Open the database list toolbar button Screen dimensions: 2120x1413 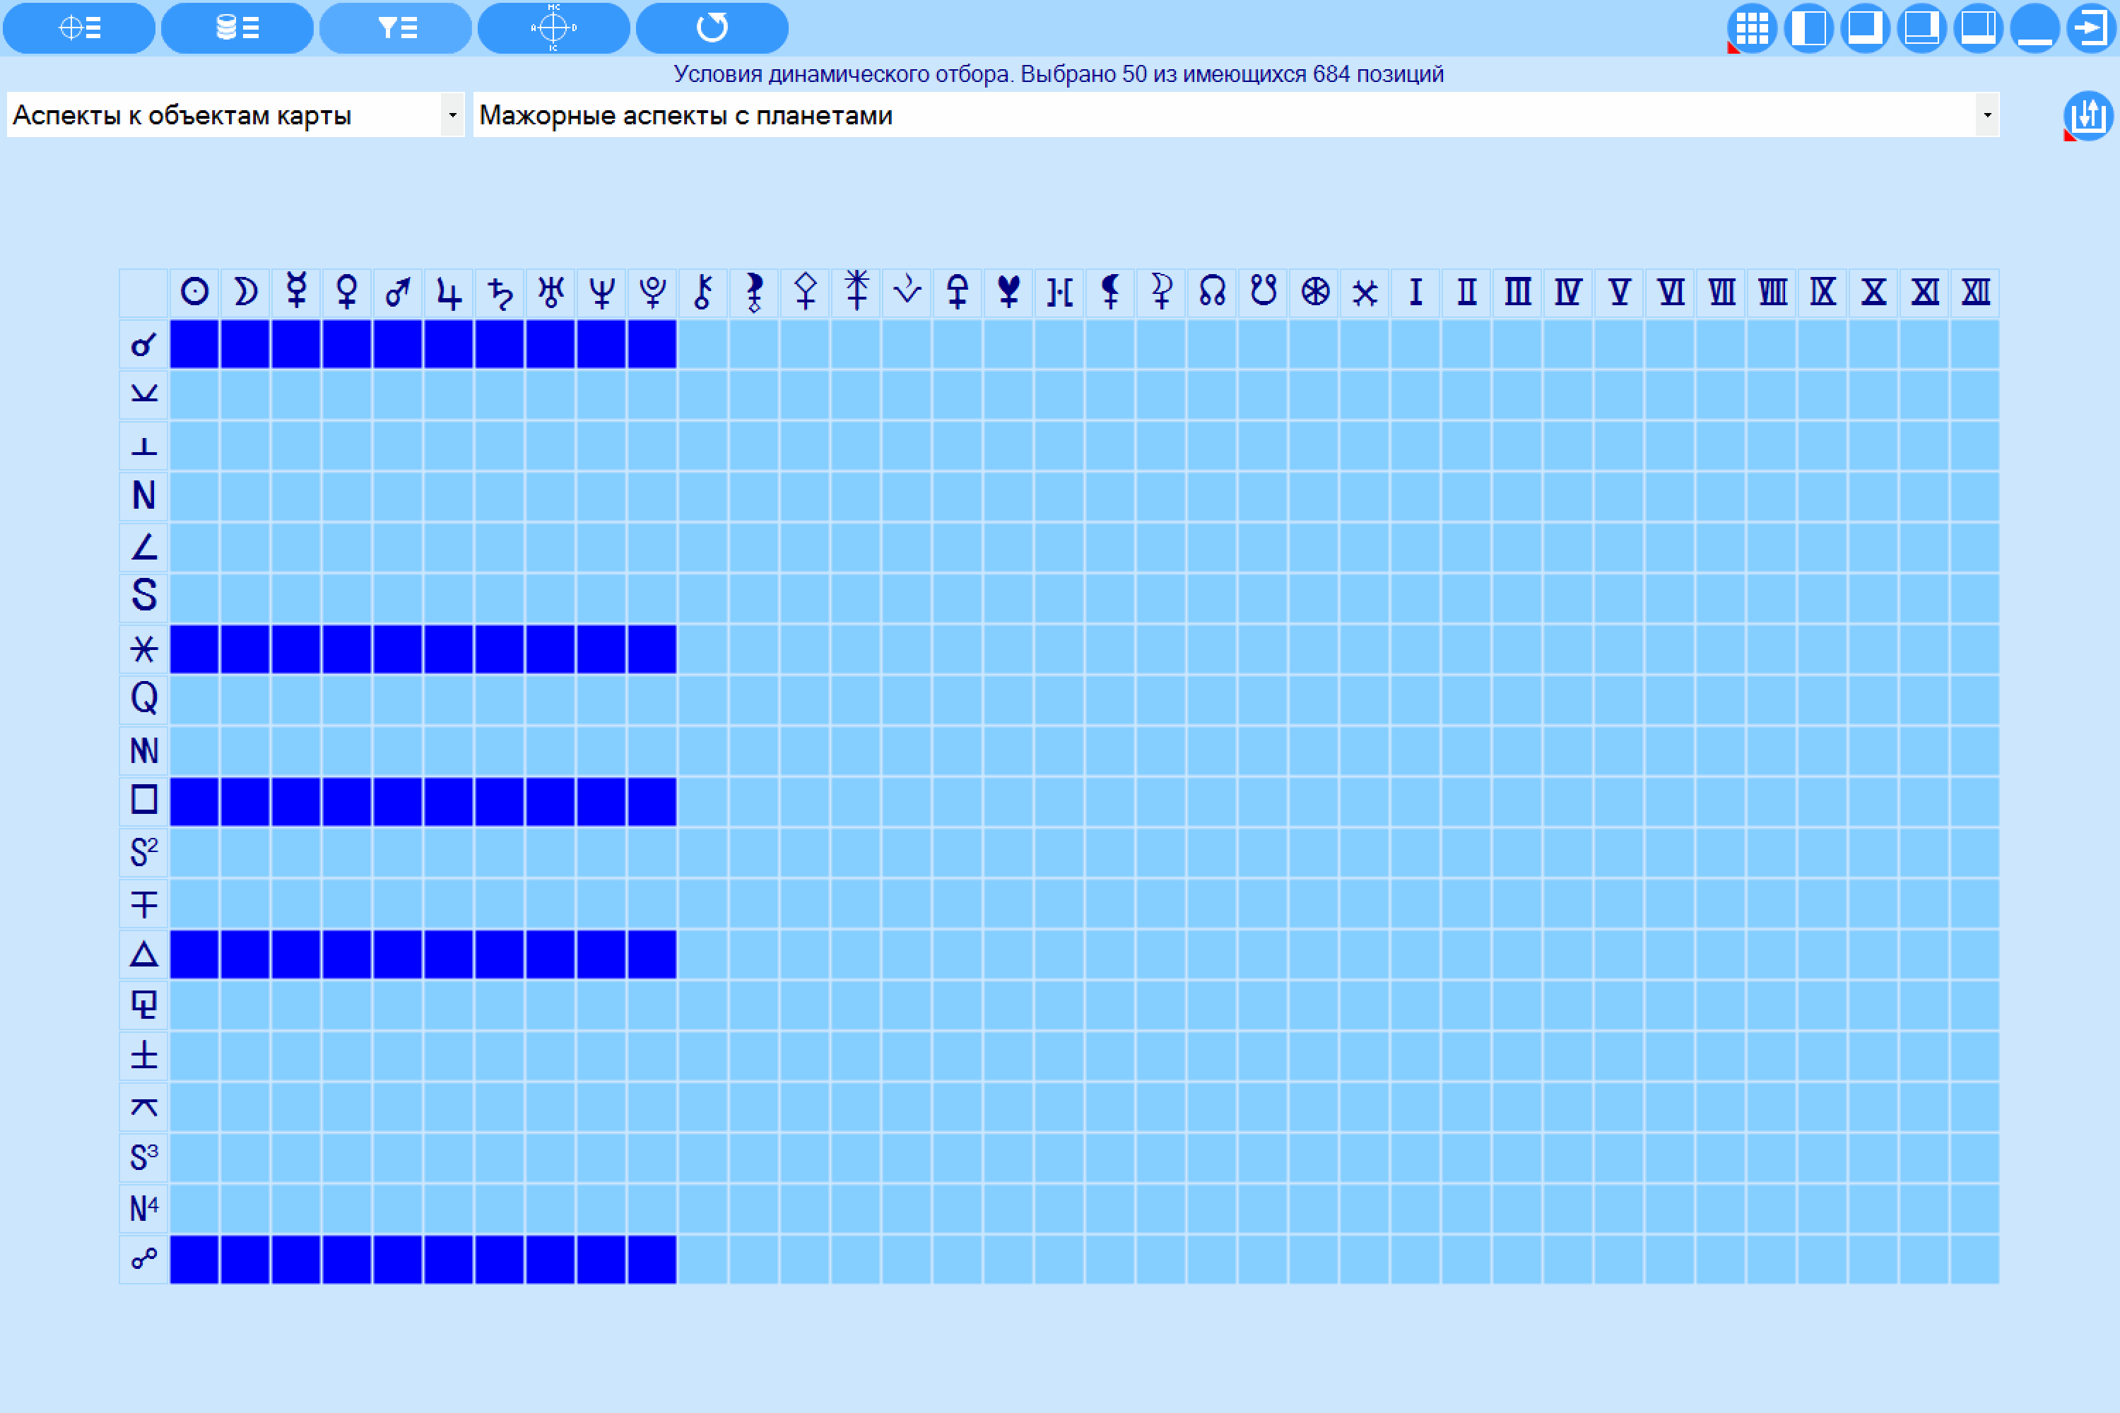[237, 28]
